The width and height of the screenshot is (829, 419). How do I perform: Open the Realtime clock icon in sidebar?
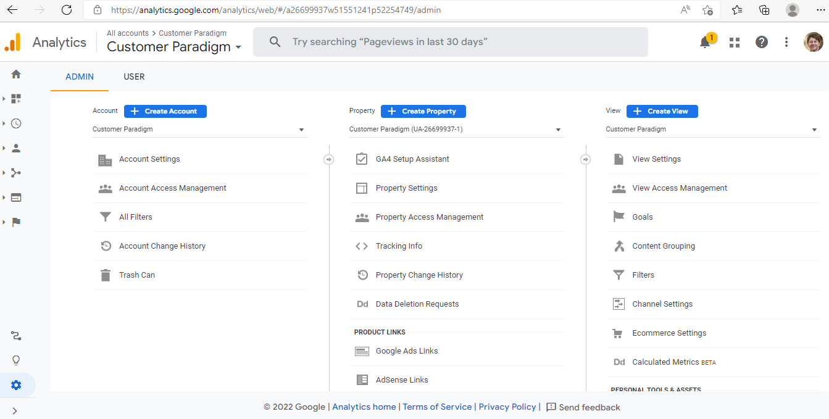[x=16, y=123]
